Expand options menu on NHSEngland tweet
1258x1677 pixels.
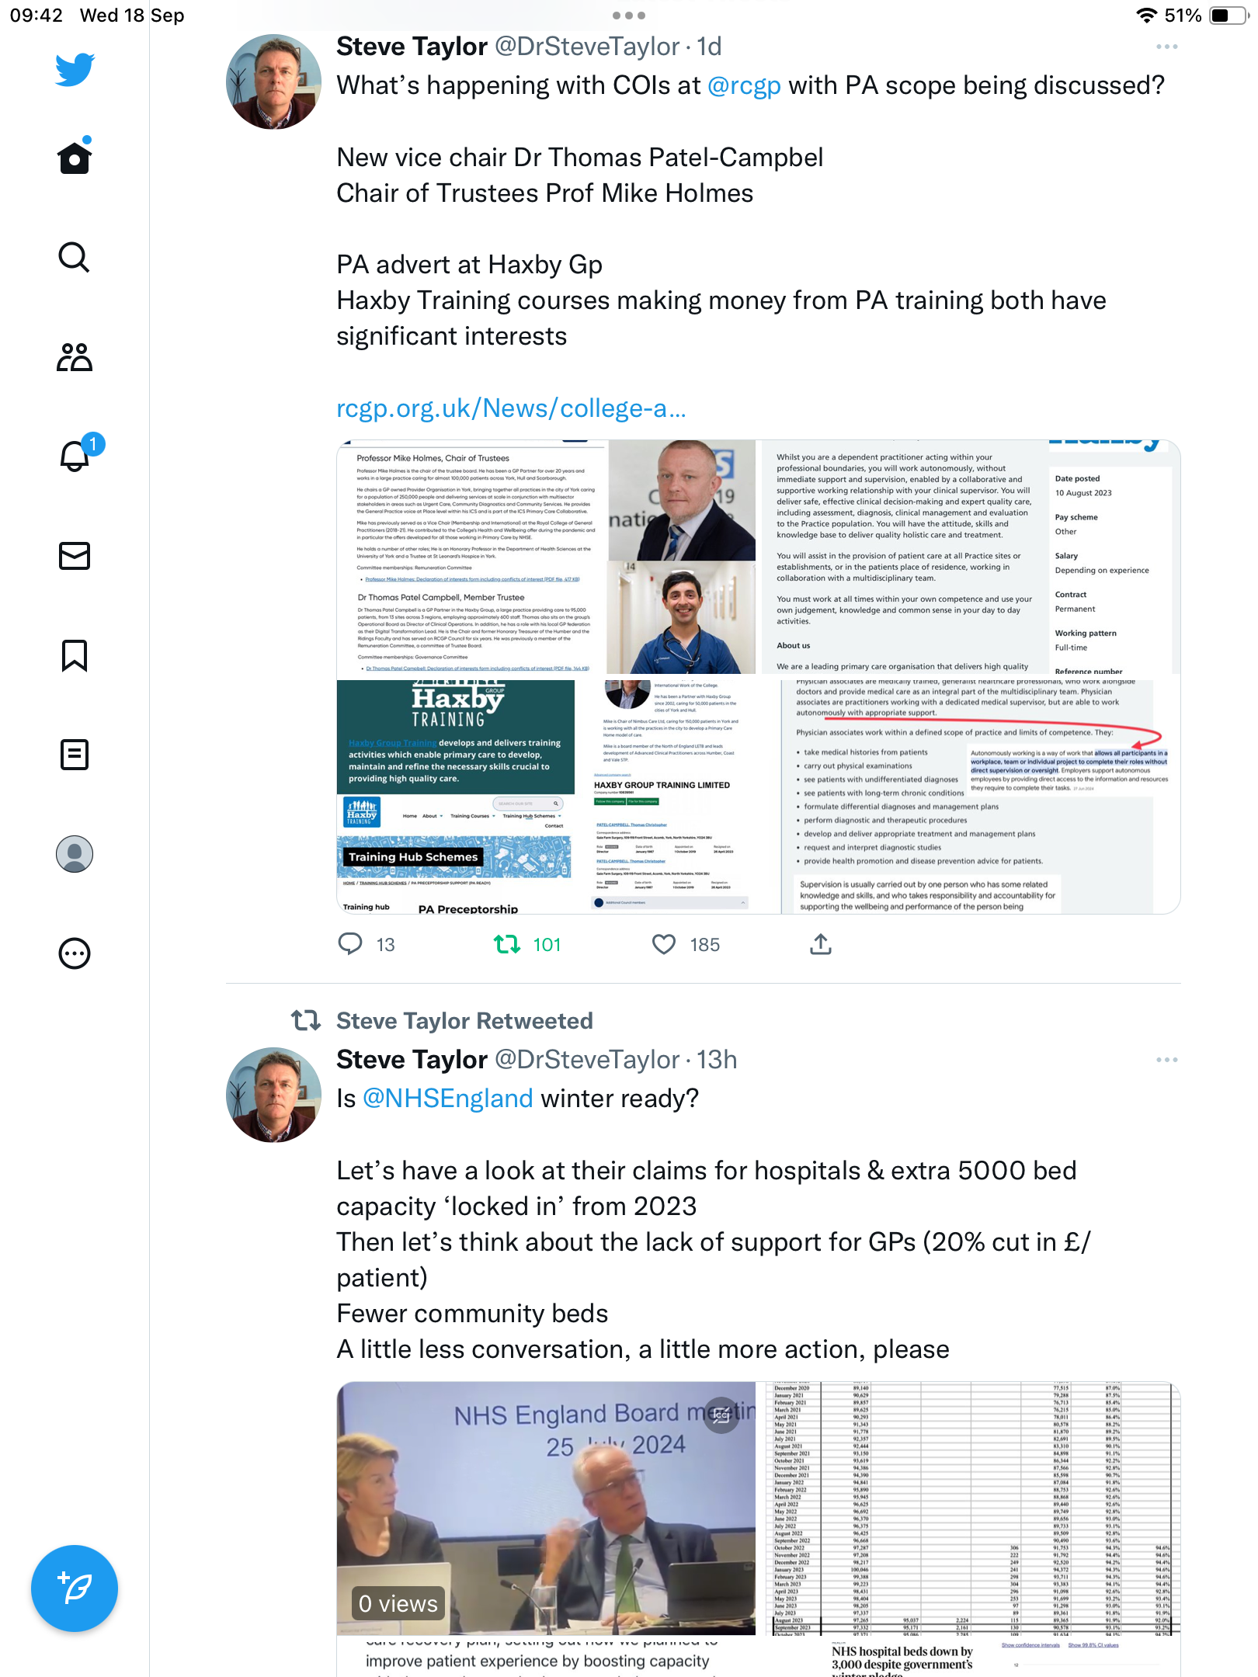[1166, 1061]
